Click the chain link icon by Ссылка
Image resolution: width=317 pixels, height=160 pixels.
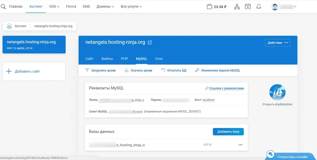(206, 88)
